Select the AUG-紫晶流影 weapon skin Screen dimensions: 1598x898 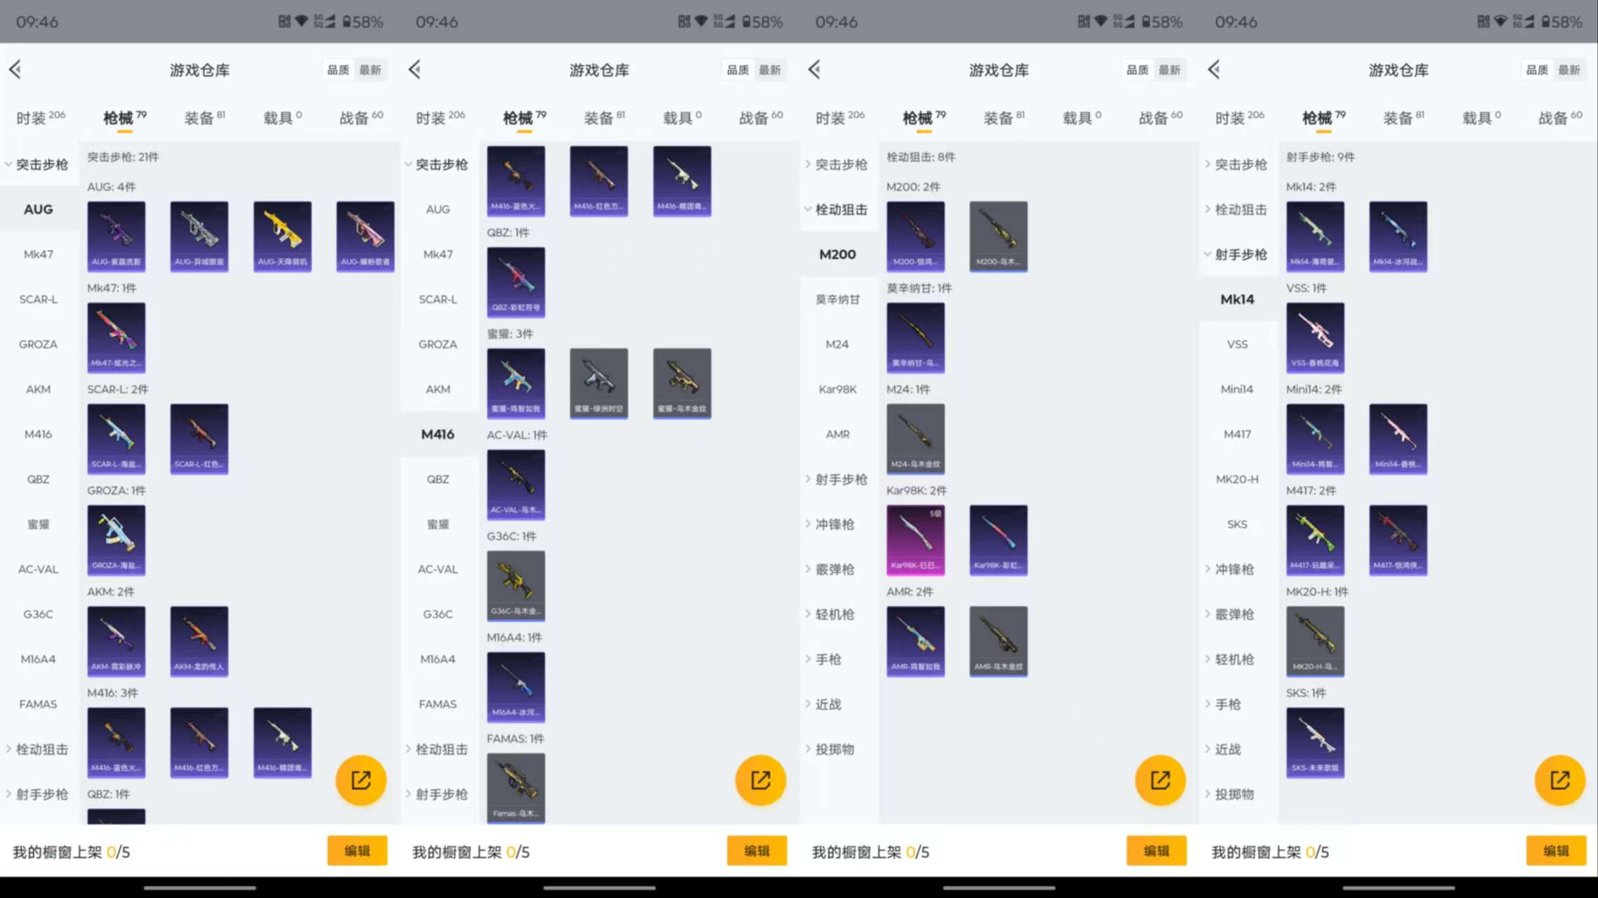[x=116, y=237]
